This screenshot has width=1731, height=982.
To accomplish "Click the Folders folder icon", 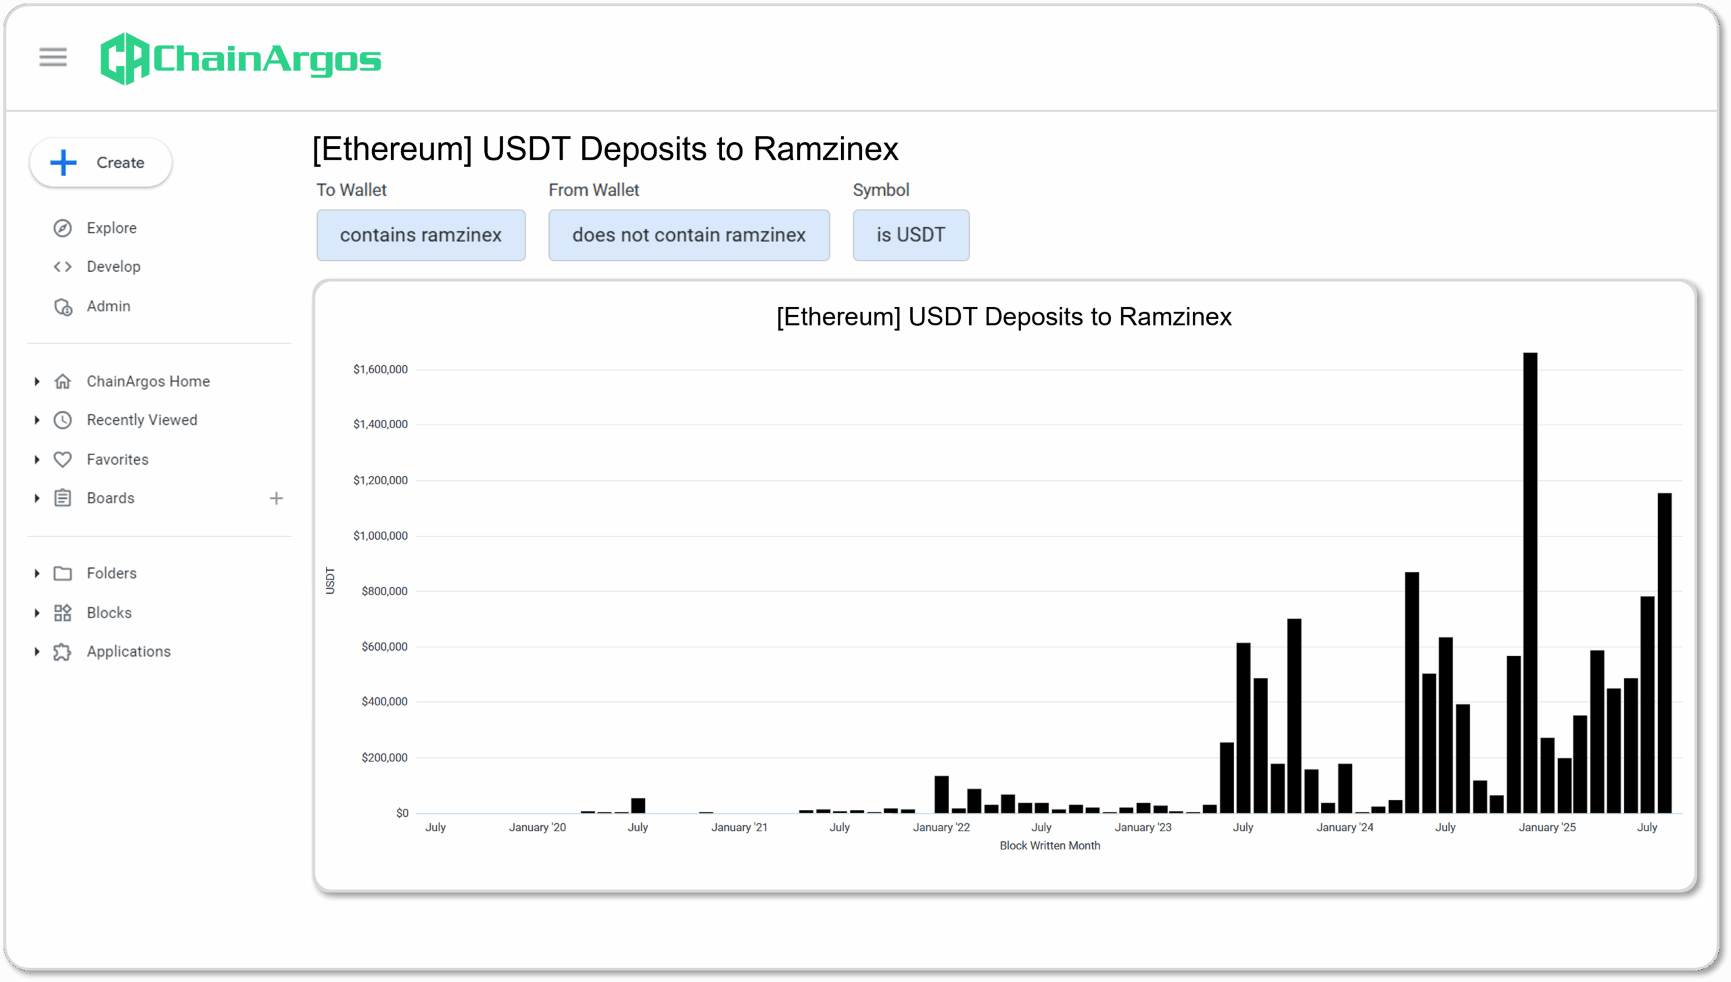I will coord(63,574).
